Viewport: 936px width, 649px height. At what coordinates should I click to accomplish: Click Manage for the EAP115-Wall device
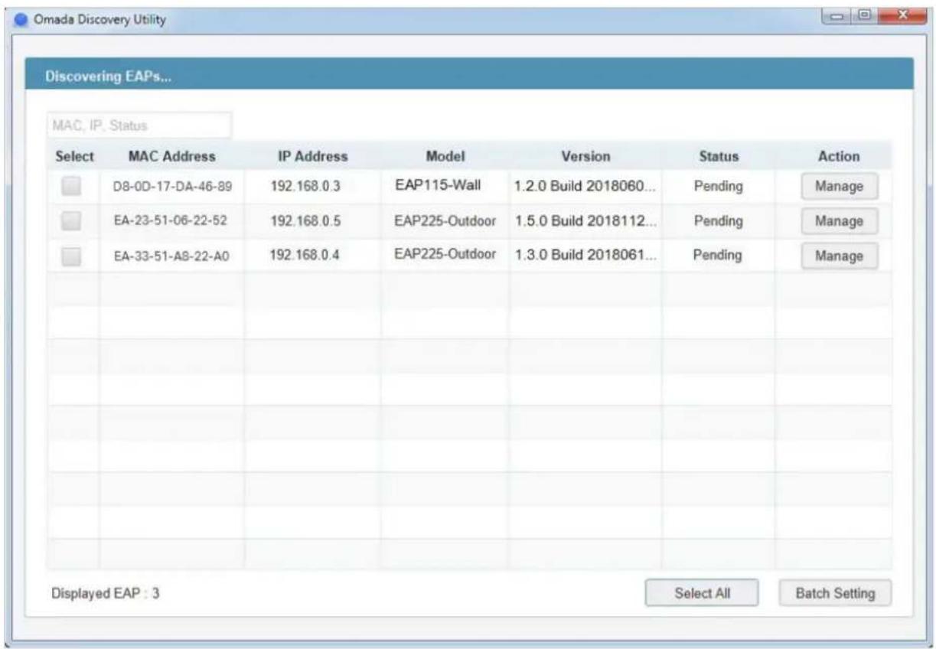[839, 186]
